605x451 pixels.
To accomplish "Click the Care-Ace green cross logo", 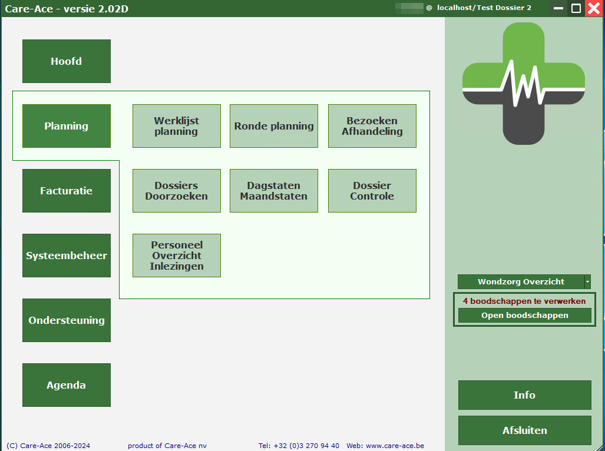I will click(523, 84).
